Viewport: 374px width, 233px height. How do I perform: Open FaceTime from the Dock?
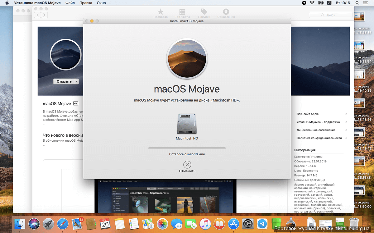tap(191, 223)
